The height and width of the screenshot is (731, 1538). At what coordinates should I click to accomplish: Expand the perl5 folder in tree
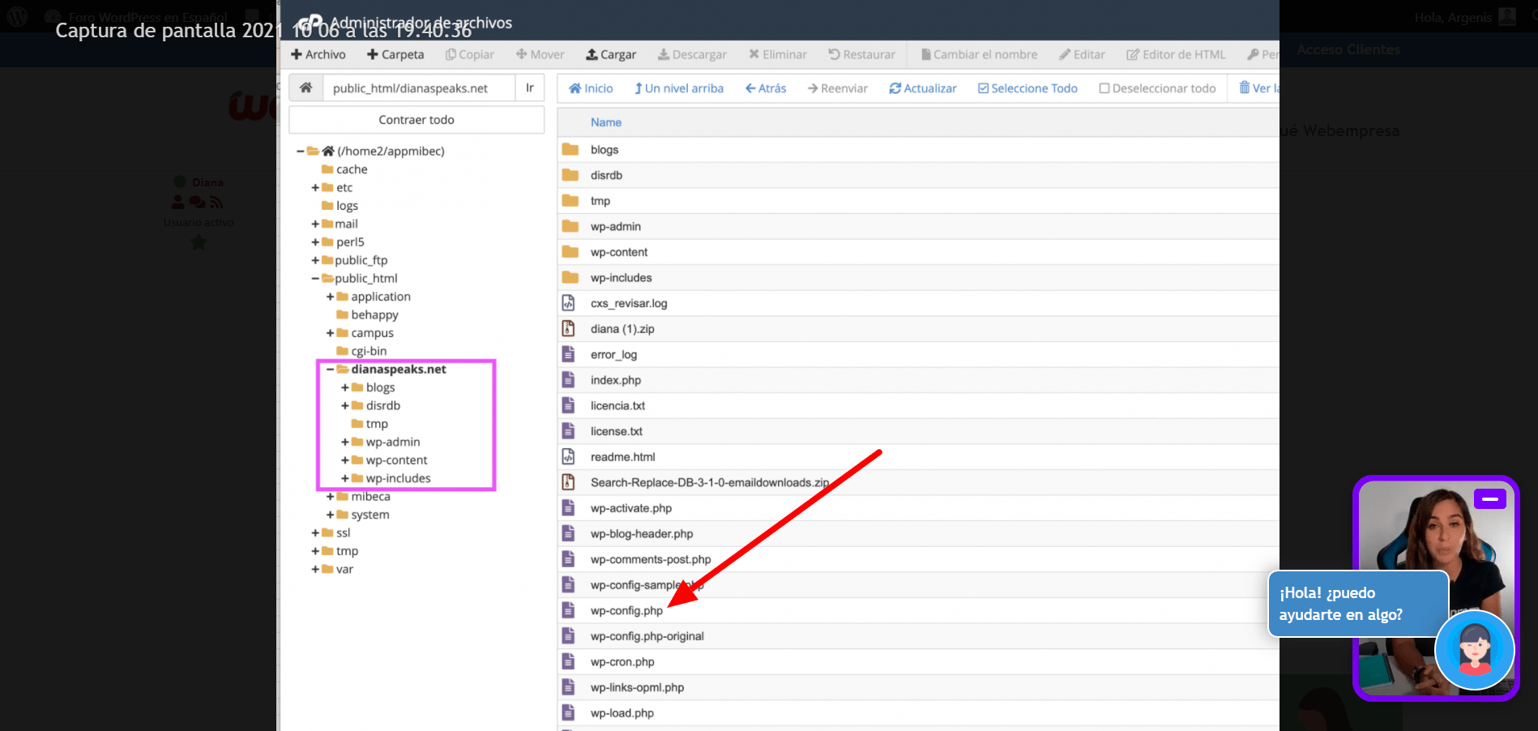[x=315, y=242]
